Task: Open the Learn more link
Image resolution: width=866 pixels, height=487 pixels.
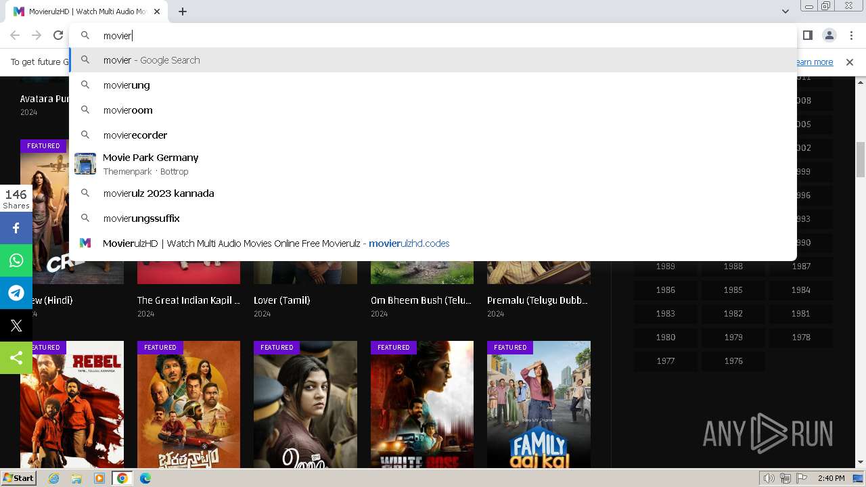Action: (814, 62)
